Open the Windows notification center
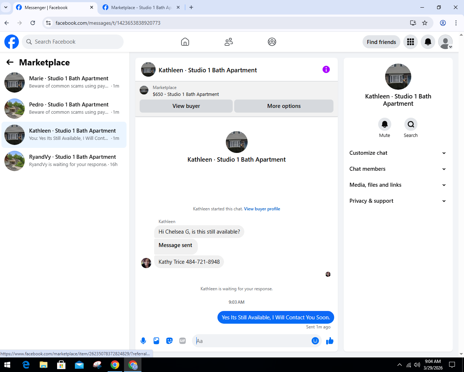464x372 pixels. point(452,365)
